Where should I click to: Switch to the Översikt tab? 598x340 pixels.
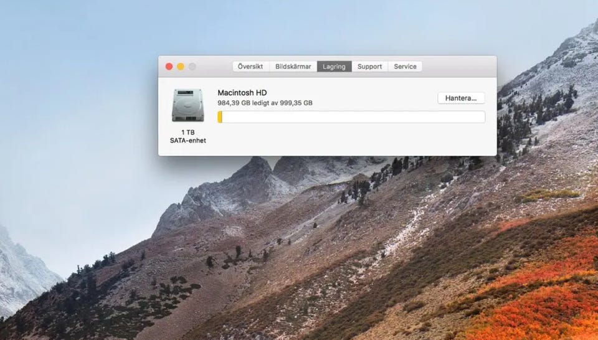click(x=250, y=67)
